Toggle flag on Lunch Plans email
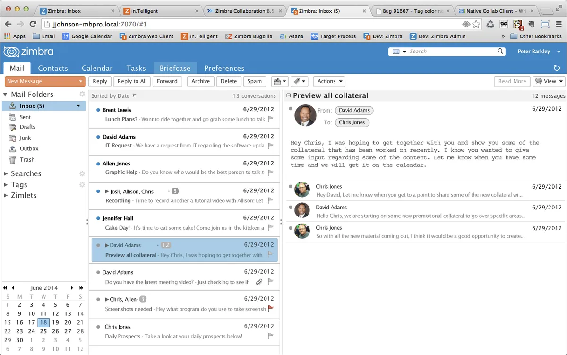Screen dimensions: 567x355 click(x=271, y=119)
